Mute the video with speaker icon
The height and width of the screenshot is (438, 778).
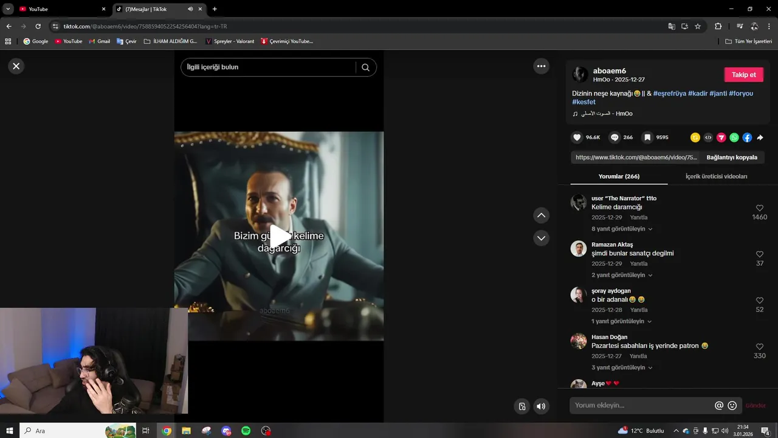click(x=541, y=406)
